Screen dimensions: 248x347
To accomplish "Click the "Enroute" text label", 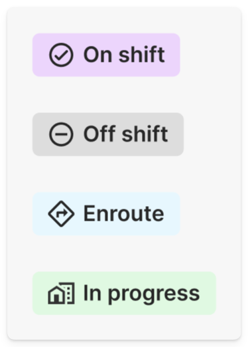I will pyautogui.click(x=124, y=213).
